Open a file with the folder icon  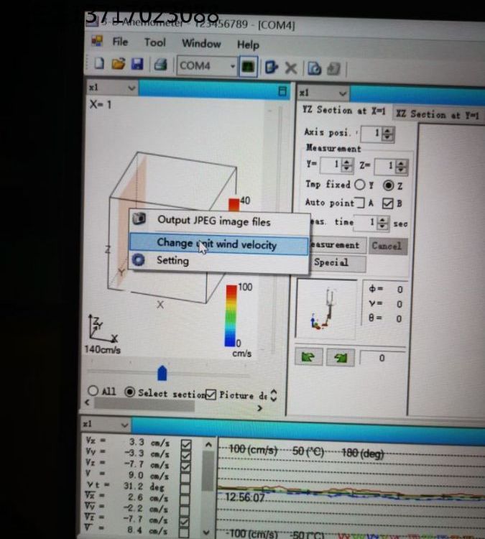[x=118, y=65]
